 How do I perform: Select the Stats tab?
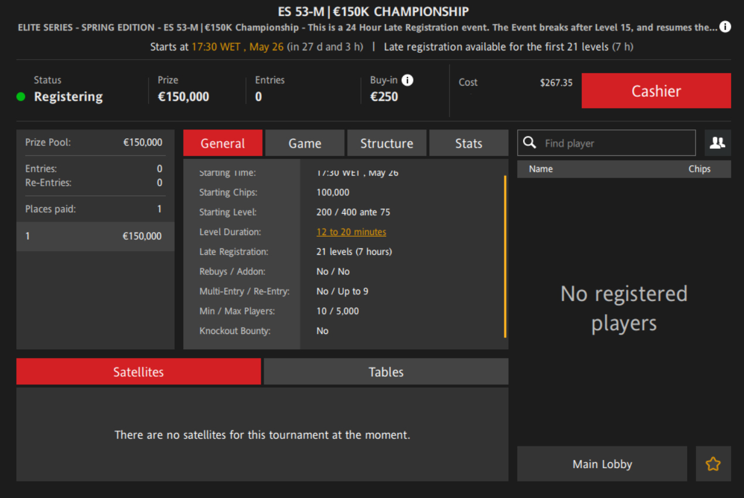[469, 143]
